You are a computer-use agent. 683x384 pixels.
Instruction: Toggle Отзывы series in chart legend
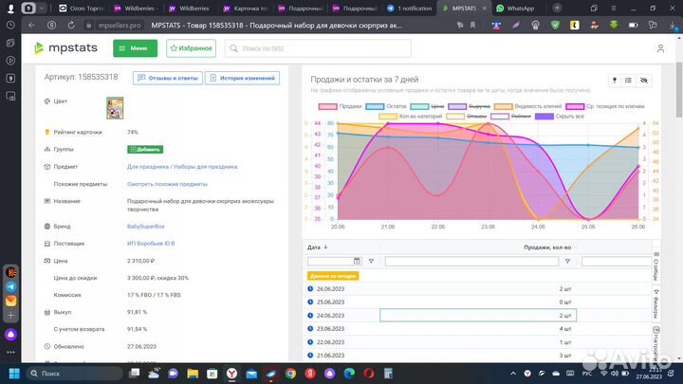[467, 117]
